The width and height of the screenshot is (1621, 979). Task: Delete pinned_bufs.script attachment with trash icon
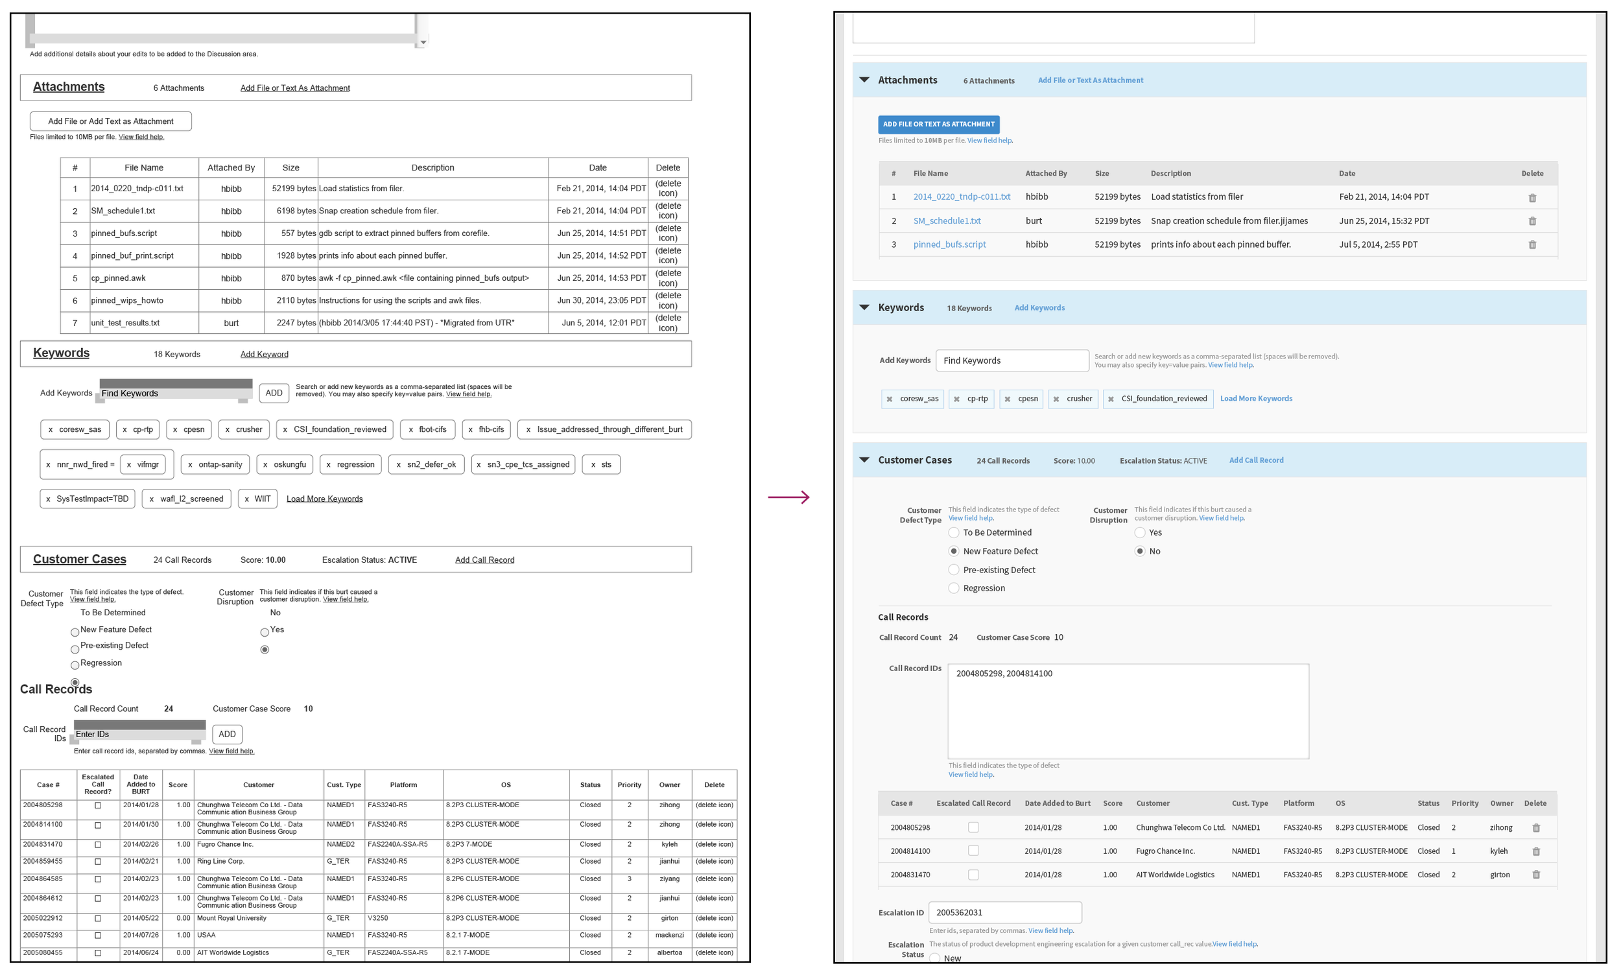point(1532,245)
